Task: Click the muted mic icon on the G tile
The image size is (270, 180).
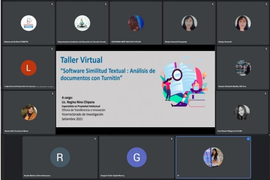Action: (172, 139)
